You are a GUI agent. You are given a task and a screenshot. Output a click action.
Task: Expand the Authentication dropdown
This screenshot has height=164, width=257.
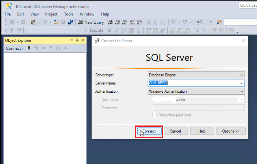coord(242,91)
